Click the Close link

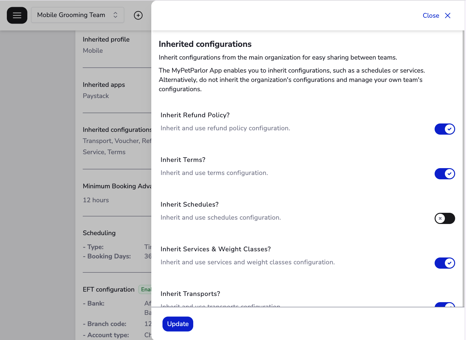click(x=431, y=15)
